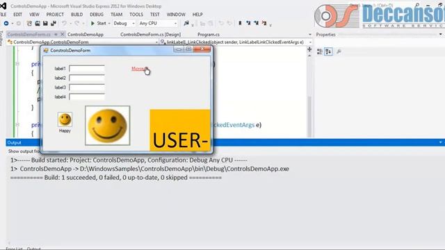Click the text box next to label3
Screen dimensions: 445x250
(x=87, y=87)
